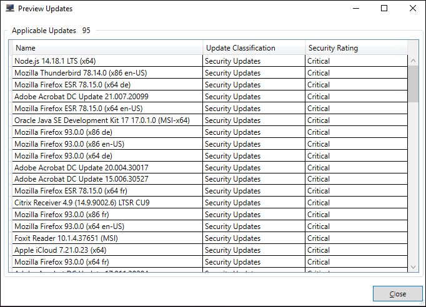The height and width of the screenshot is (307, 426).
Task: Click the scrollbar up arrow
Action: pos(413,61)
